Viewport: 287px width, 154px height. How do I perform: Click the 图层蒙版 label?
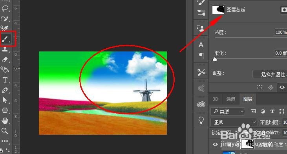tap(236, 10)
